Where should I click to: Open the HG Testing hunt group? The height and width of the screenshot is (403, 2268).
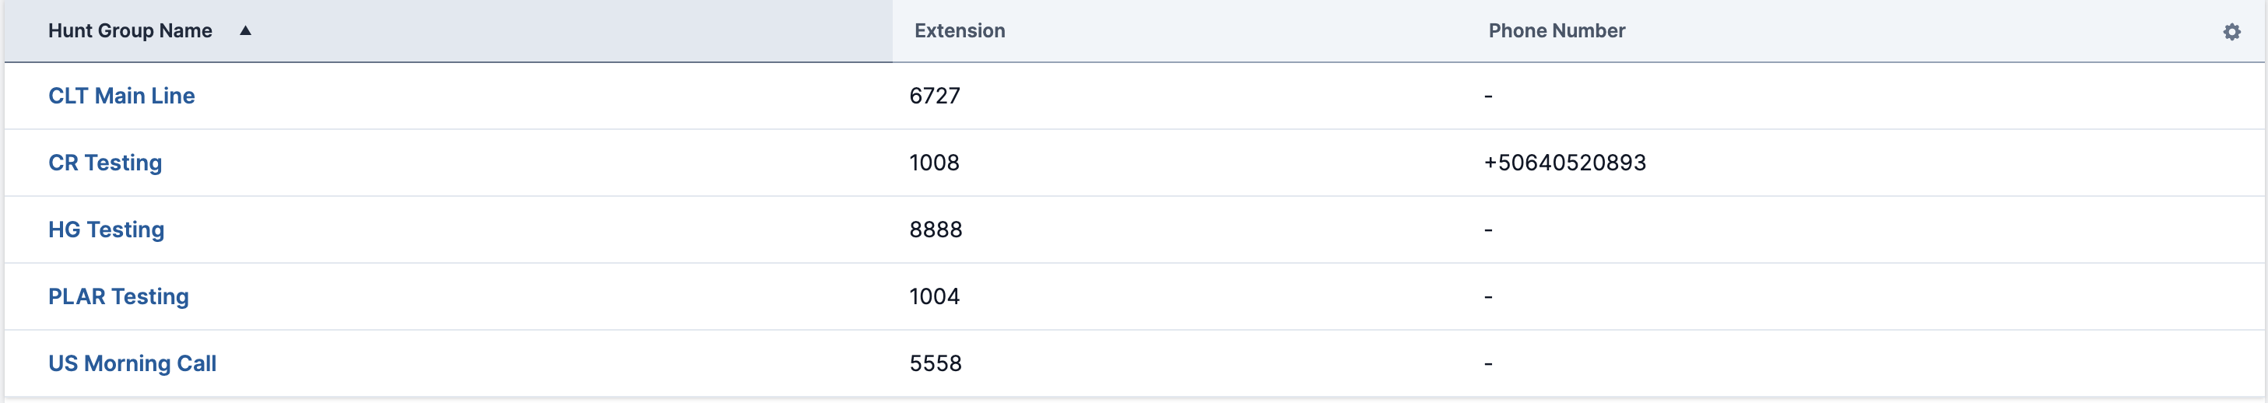(x=106, y=230)
